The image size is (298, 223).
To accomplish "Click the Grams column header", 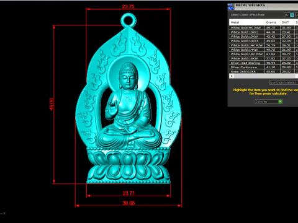I will 273,22.
